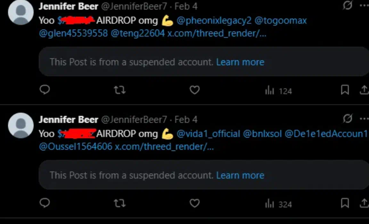The width and height of the screenshot is (369, 224).
Task: Bookmark the first airdrop post
Action: pos(345,90)
